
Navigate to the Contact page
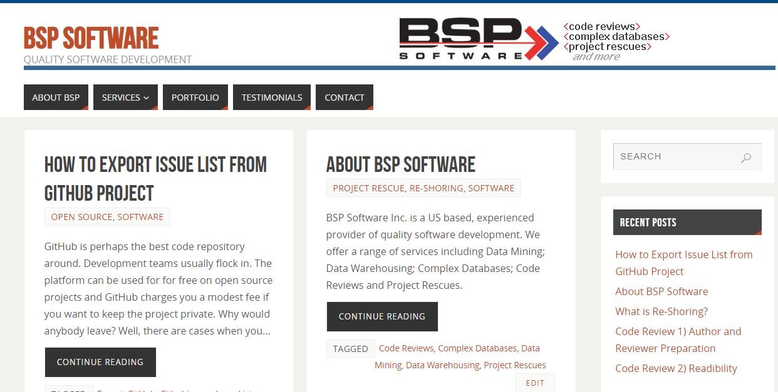tap(344, 97)
